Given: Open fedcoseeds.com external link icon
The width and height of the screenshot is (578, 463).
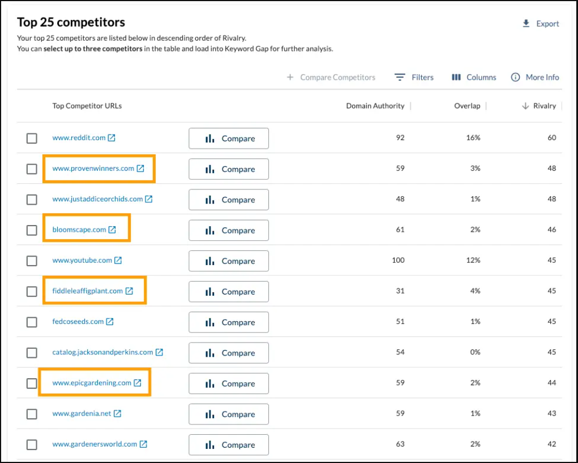Looking at the screenshot, I should [110, 321].
